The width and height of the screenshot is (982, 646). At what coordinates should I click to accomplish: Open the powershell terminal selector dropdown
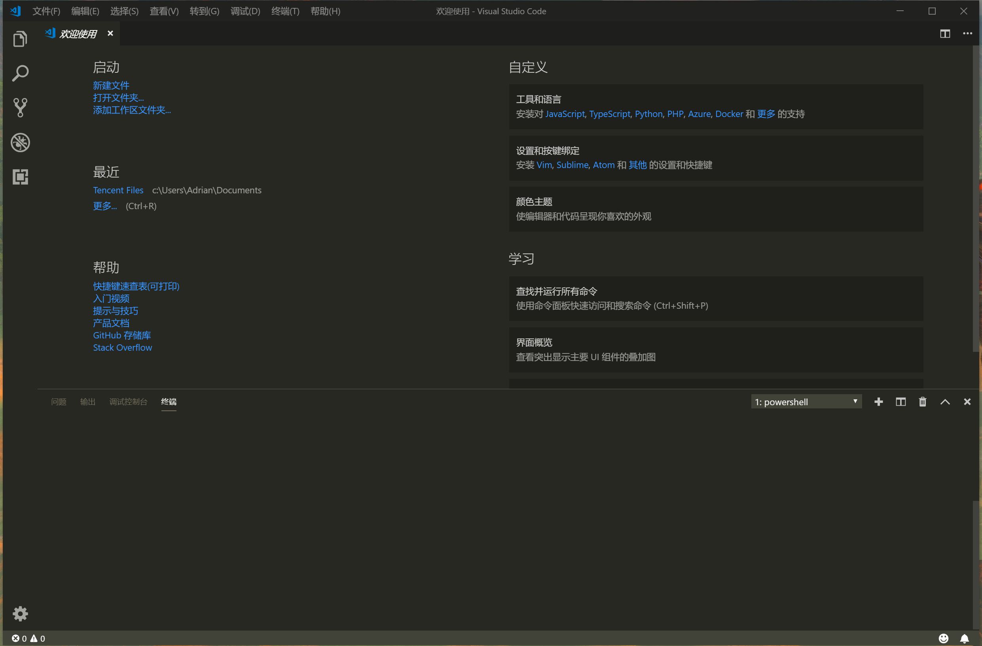pos(806,402)
